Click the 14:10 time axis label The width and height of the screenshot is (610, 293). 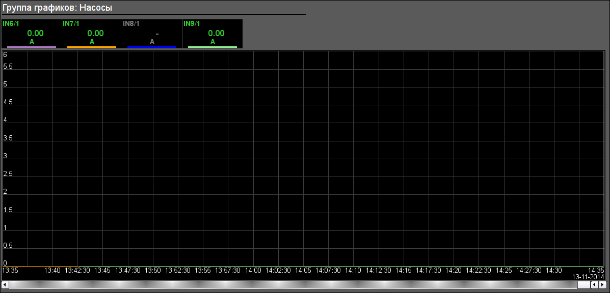[x=353, y=270]
